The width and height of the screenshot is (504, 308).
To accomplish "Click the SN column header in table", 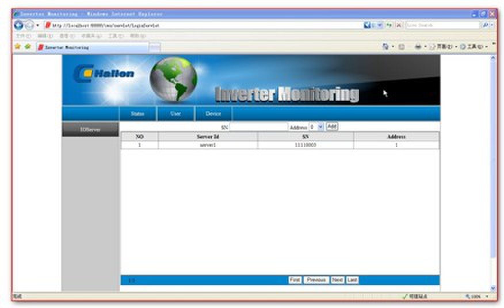I will [306, 137].
